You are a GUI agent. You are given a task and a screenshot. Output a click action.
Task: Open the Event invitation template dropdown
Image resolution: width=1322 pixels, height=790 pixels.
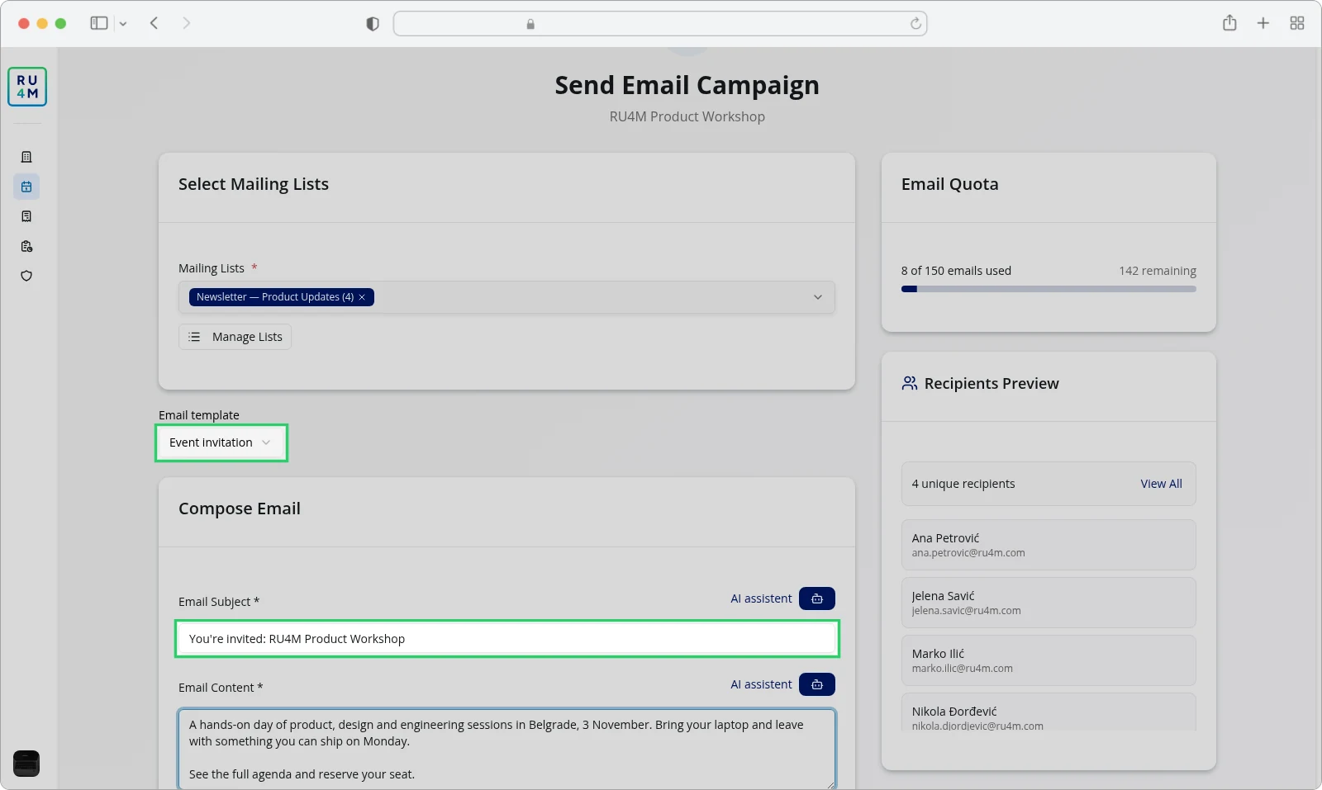pyautogui.click(x=221, y=442)
